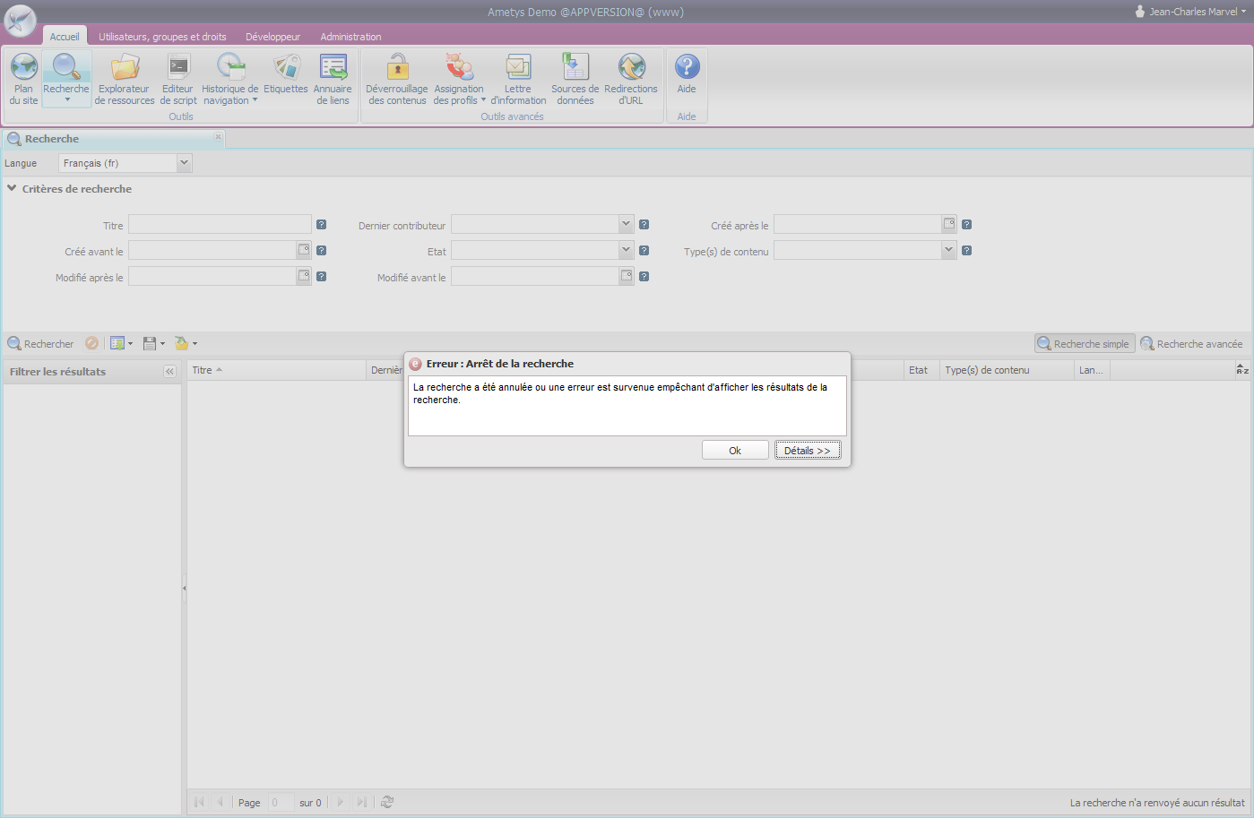The width and height of the screenshot is (1254, 818).
Task: Show help for Modifié après le
Action: 321,277
